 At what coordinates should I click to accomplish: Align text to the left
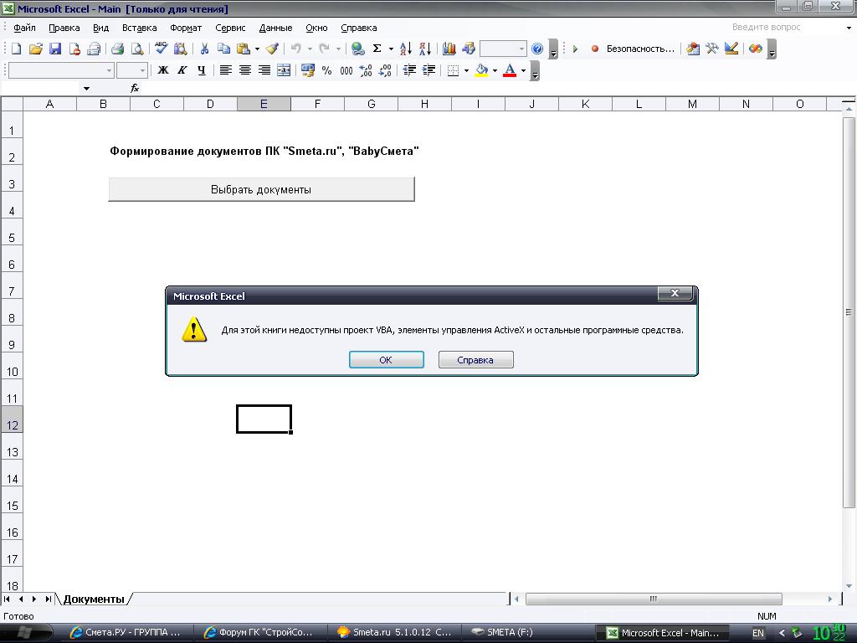[225, 70]
